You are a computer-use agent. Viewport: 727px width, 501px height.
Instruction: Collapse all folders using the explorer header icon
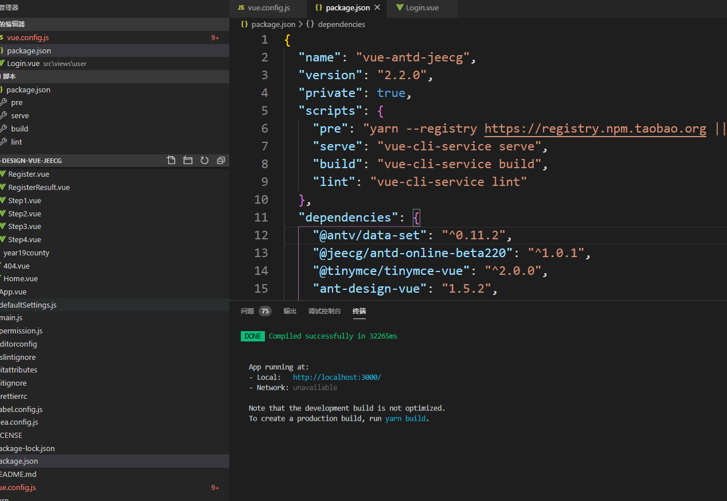pyautogui.click(x=221, y=161)
